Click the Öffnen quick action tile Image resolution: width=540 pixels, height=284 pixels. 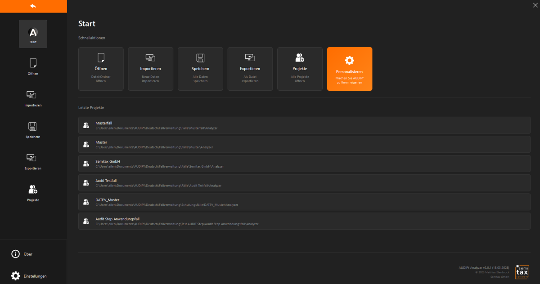(101, 69)
